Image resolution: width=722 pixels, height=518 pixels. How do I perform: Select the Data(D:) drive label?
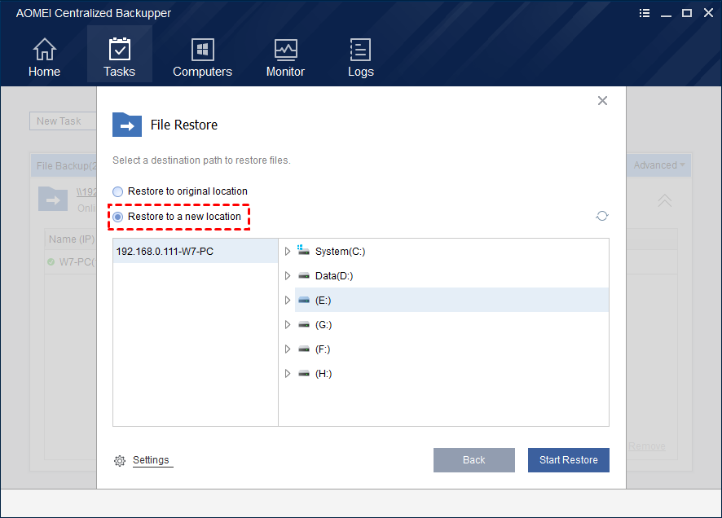point(334,275)
